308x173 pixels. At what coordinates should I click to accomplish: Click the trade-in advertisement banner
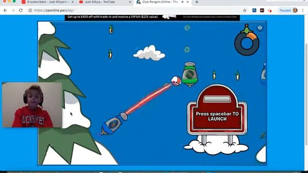[x=152, y=17]
